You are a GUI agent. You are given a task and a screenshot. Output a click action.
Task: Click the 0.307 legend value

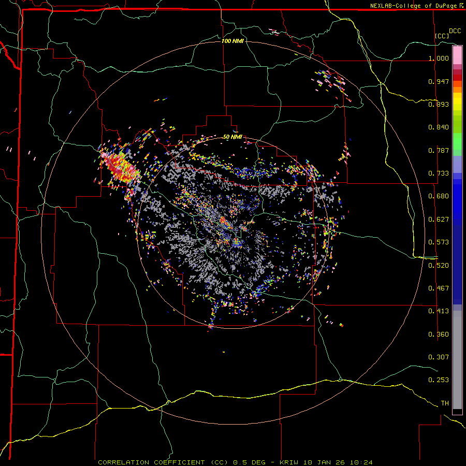[439, 357]
